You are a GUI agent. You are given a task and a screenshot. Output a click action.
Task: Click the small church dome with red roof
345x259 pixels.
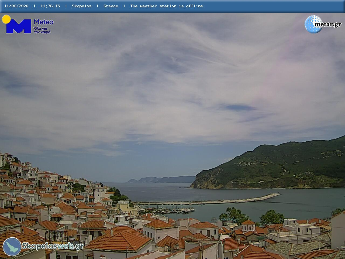(x=248, y=225)
